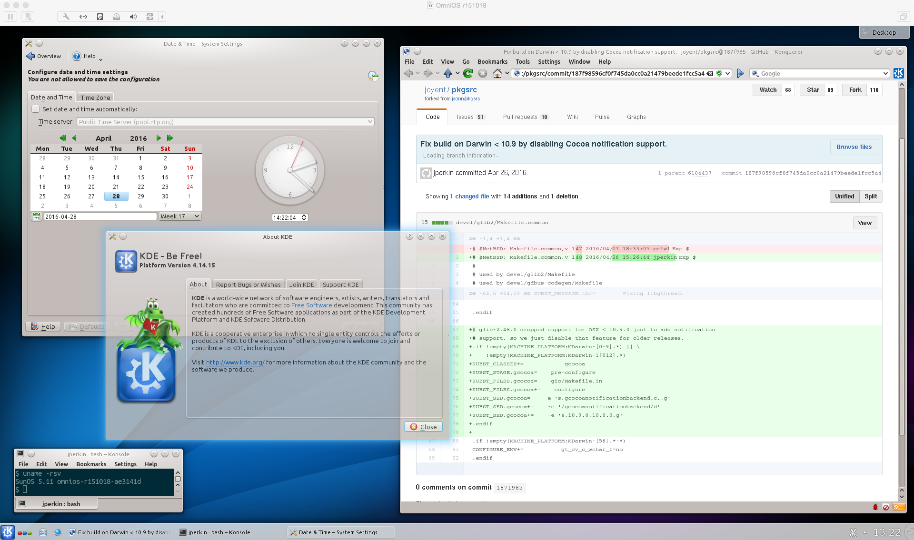Switch to the Time Zone tab
The image size is (914, 540).
[x=95, y=98]
